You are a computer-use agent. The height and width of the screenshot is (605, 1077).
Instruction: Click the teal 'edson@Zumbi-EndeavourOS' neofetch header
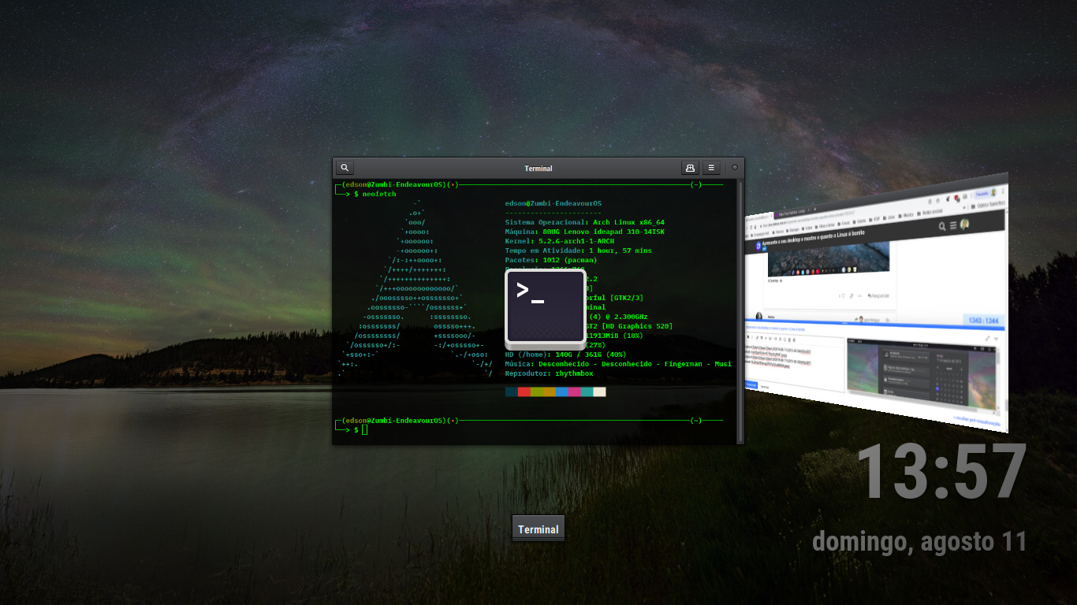(x=553, y=203)
